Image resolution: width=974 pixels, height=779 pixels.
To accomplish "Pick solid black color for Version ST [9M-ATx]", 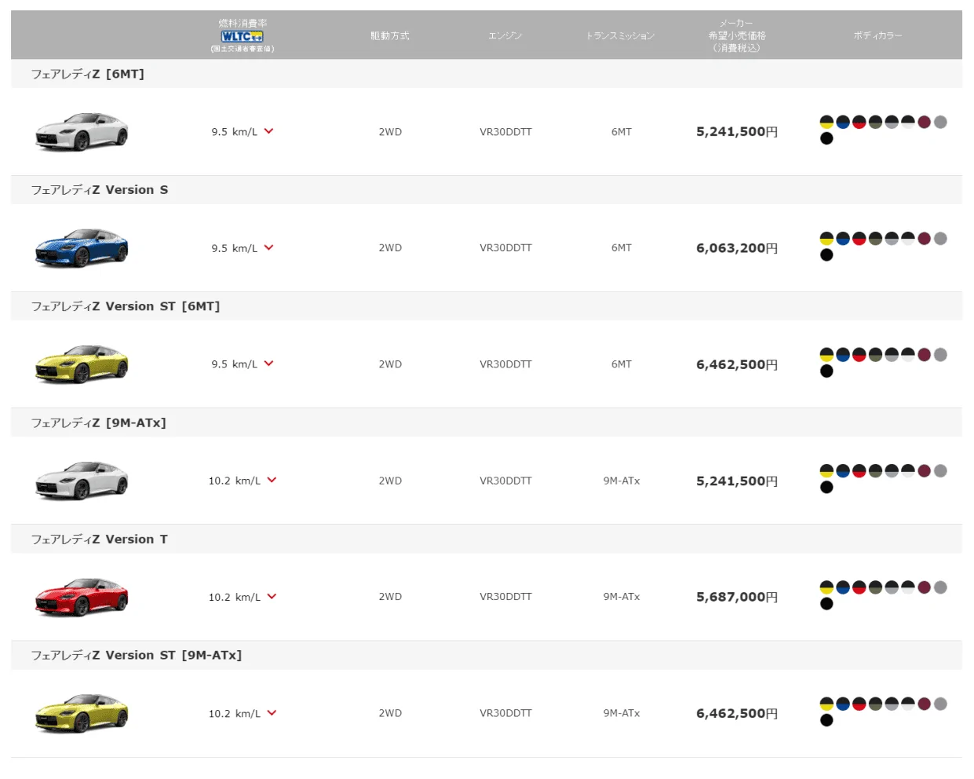I will click(826, 720).
